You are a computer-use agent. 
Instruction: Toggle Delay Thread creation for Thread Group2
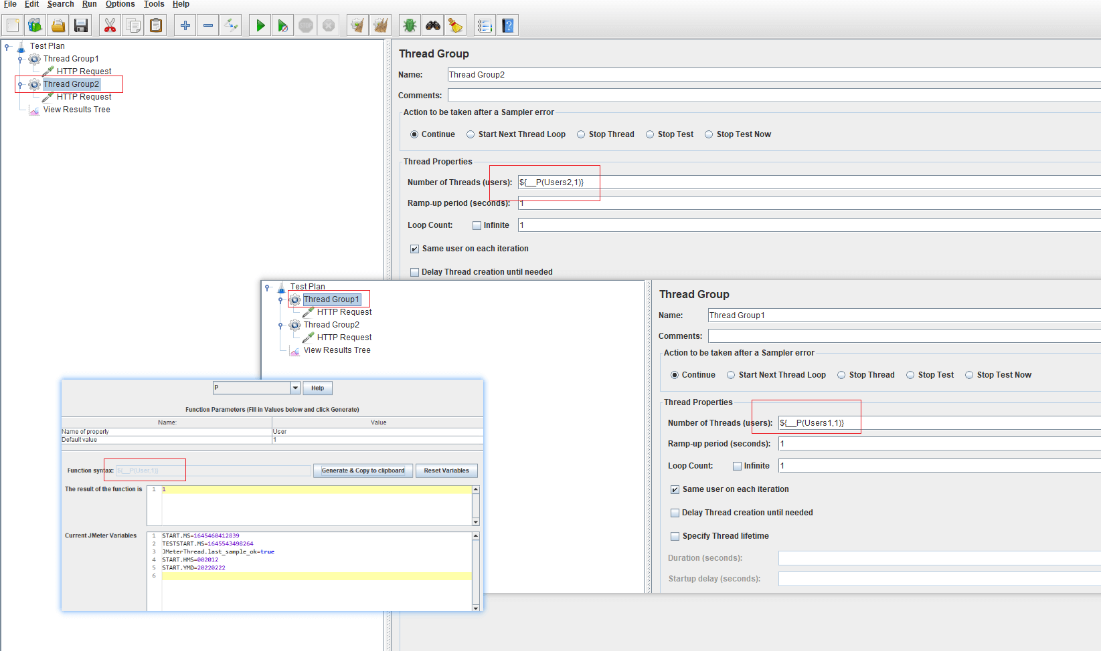[x=414, y=272]
